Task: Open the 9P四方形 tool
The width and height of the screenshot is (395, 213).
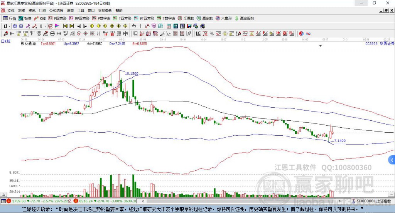Action: (x=79, y=18)
